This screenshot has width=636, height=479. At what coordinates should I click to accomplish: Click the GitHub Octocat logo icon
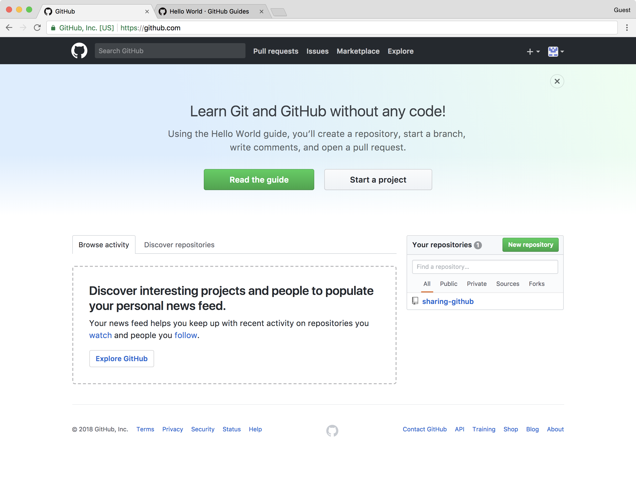click(x=79, y=50)
